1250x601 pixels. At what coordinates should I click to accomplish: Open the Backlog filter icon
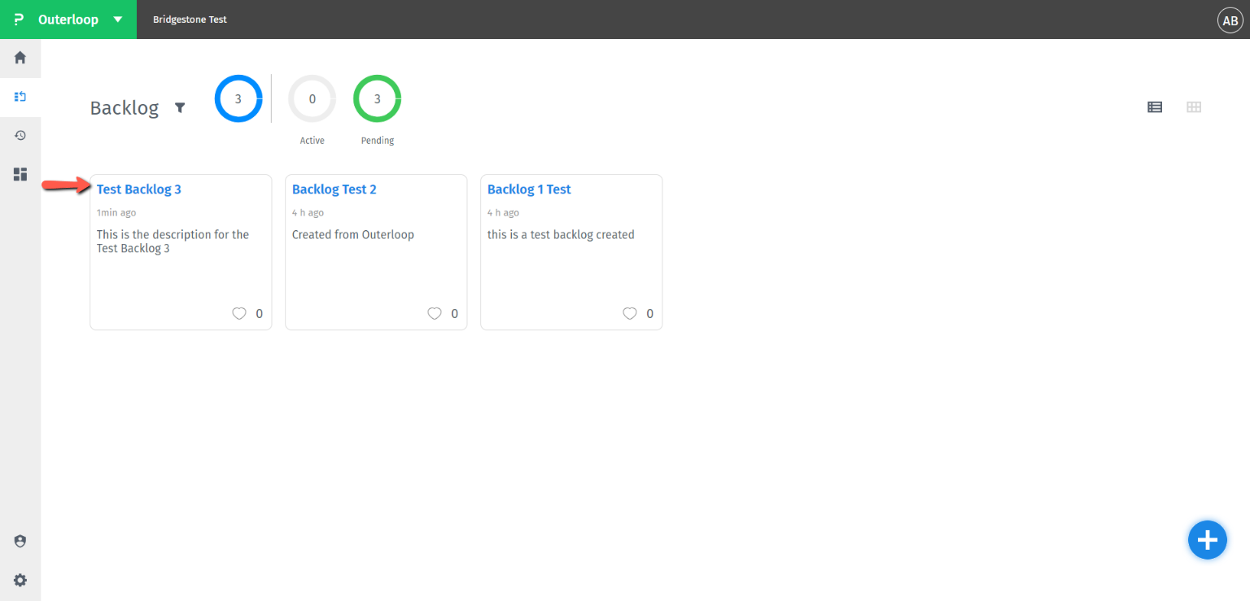coord(180,107)
